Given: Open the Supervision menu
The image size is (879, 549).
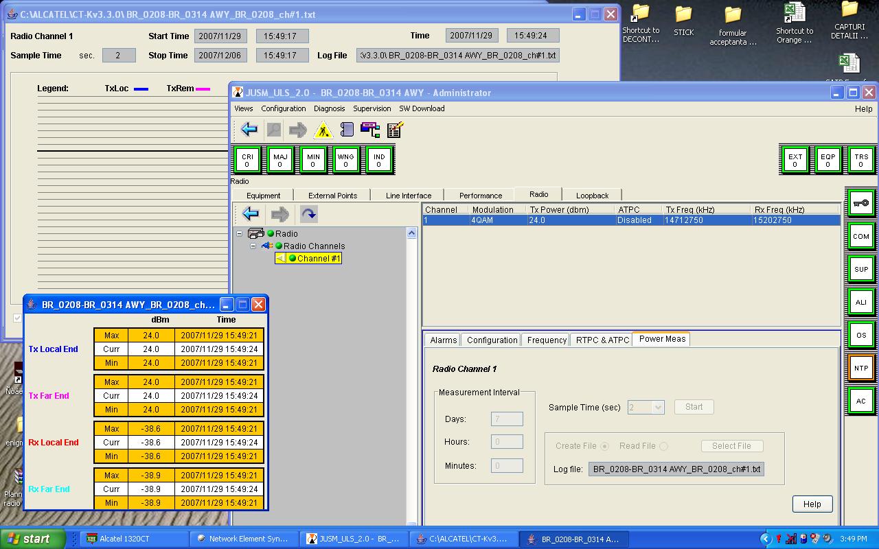Looking at the screenshot, I should (372, 108).
